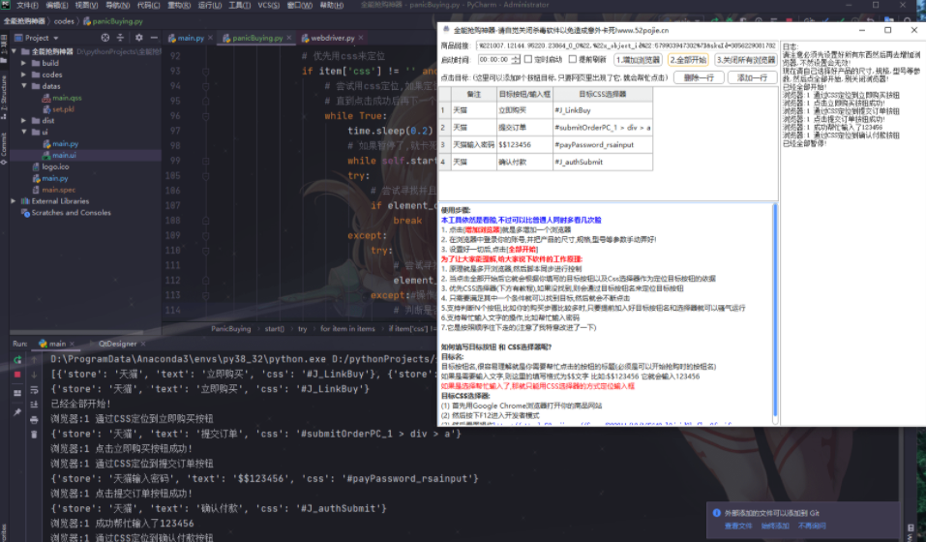This screenshot has height=542, width=926.
Task: Click fold marker at line 99
Action: coord(205,161)
